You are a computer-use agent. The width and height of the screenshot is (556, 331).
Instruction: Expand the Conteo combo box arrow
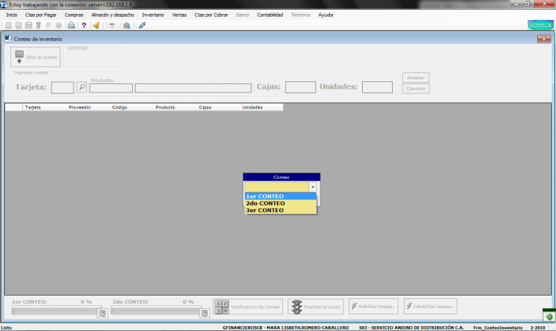click(313, 187)
